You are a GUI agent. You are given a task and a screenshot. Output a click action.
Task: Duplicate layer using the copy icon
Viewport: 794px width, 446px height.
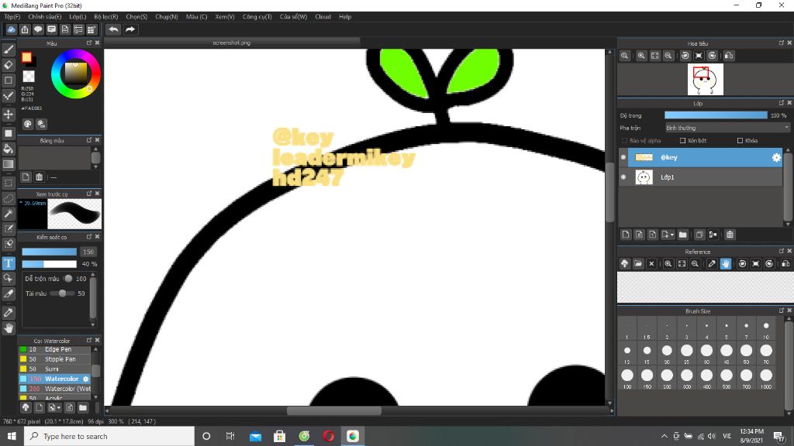click(x=699, y=235)
